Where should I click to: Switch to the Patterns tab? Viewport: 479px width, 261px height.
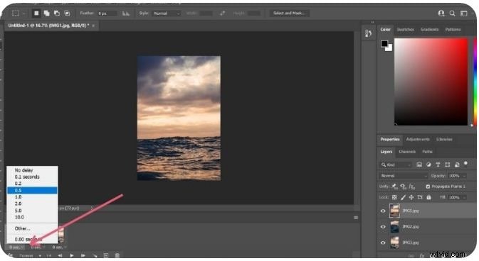click(453, 30)
